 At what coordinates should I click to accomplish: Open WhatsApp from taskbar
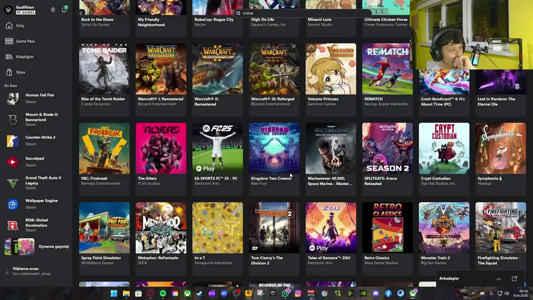(285, 293)
